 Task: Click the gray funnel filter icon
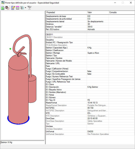point(29,8)
